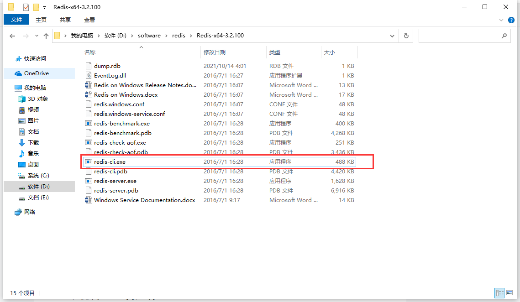Expand breadcrumb chevron after 我的电脑
This screenshot has width=520, height=302.
pyautogui.click(x=99, y=36)
